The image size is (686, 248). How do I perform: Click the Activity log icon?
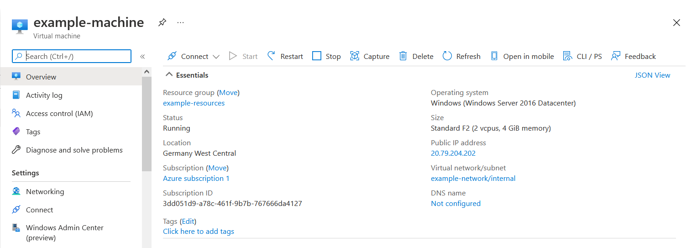[x=16, y=95]
